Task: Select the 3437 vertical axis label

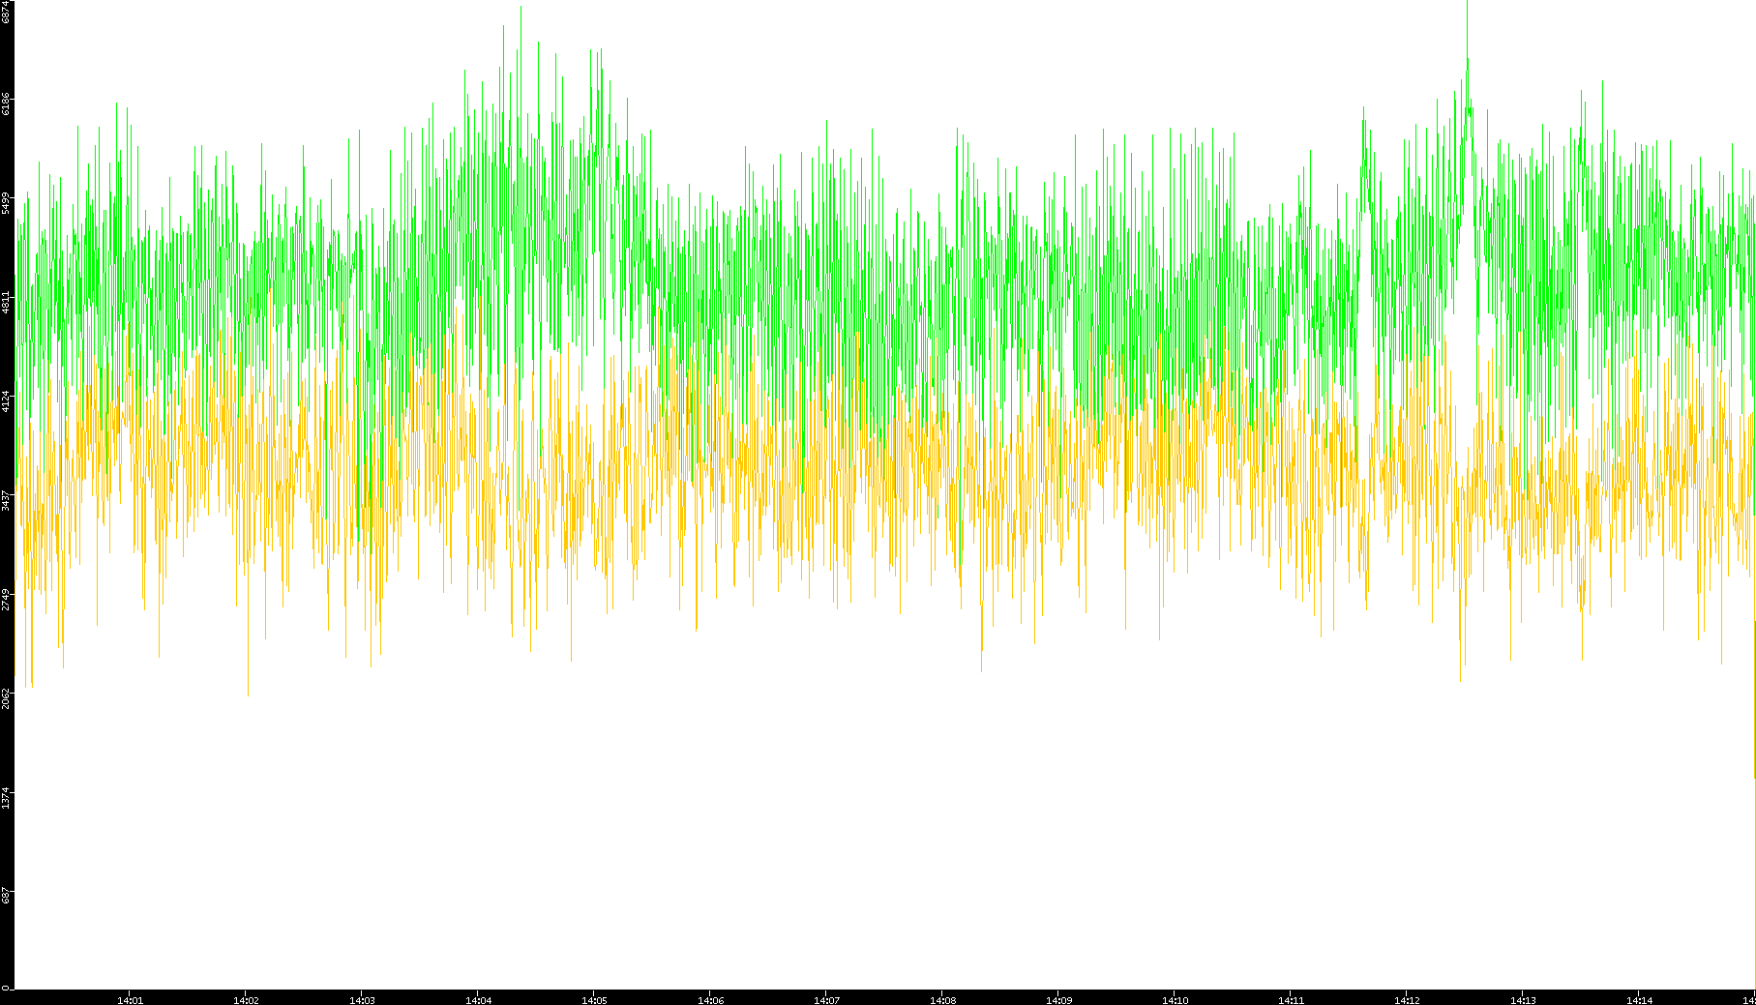Action: [7, 500]
